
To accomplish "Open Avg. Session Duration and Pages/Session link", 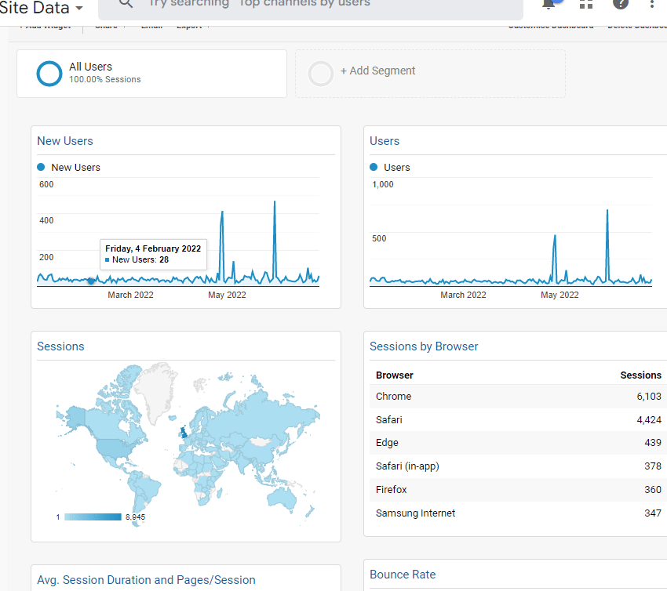I will (x=146, y=580).
